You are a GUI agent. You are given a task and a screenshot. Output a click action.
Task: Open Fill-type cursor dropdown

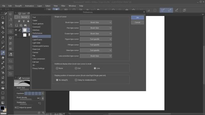click(x=96, y=45)
